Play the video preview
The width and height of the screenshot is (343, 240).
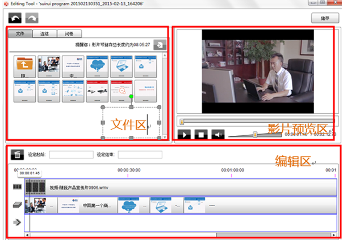[185, 134]
